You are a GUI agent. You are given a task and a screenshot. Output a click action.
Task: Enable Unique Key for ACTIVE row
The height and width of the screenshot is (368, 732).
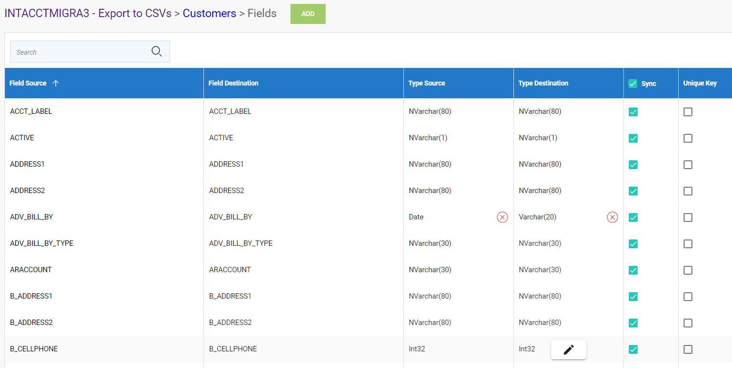point(688,138)
